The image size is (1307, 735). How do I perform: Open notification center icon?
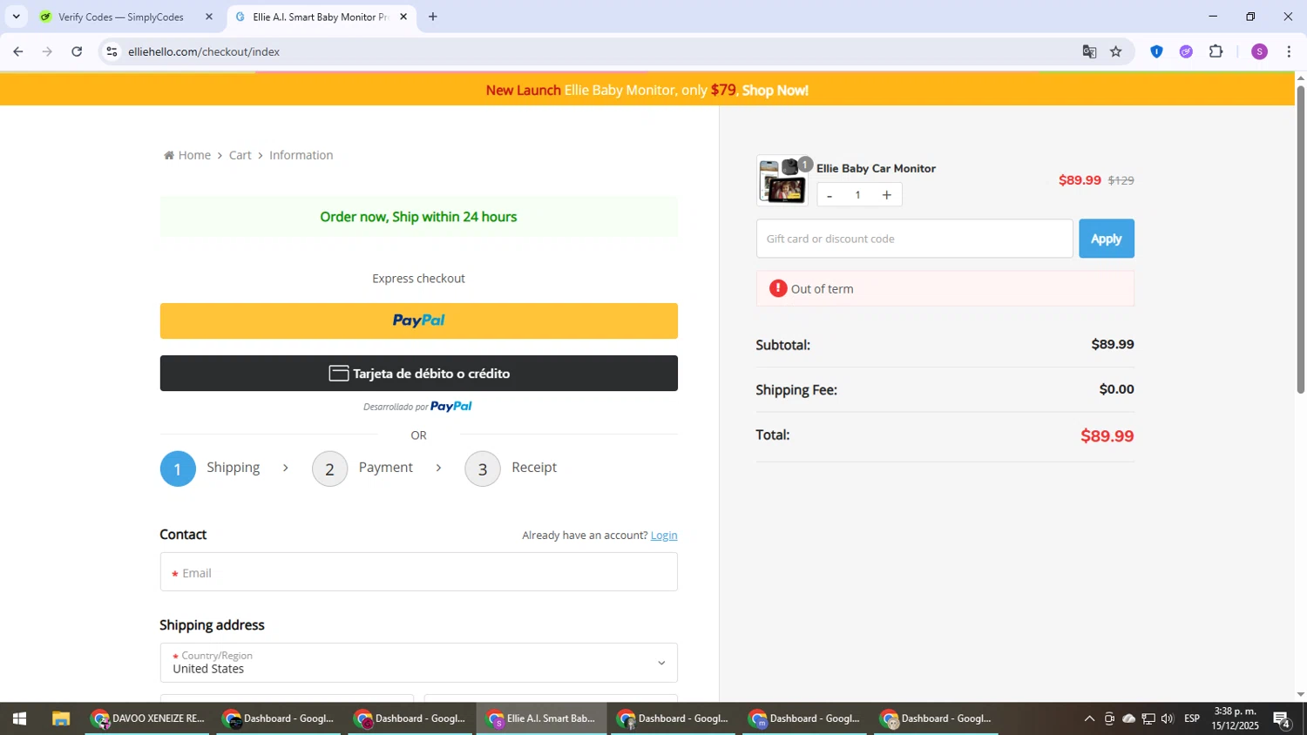(1282, 718)
